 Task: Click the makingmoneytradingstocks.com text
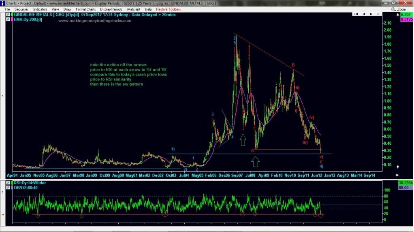(95, 21)
